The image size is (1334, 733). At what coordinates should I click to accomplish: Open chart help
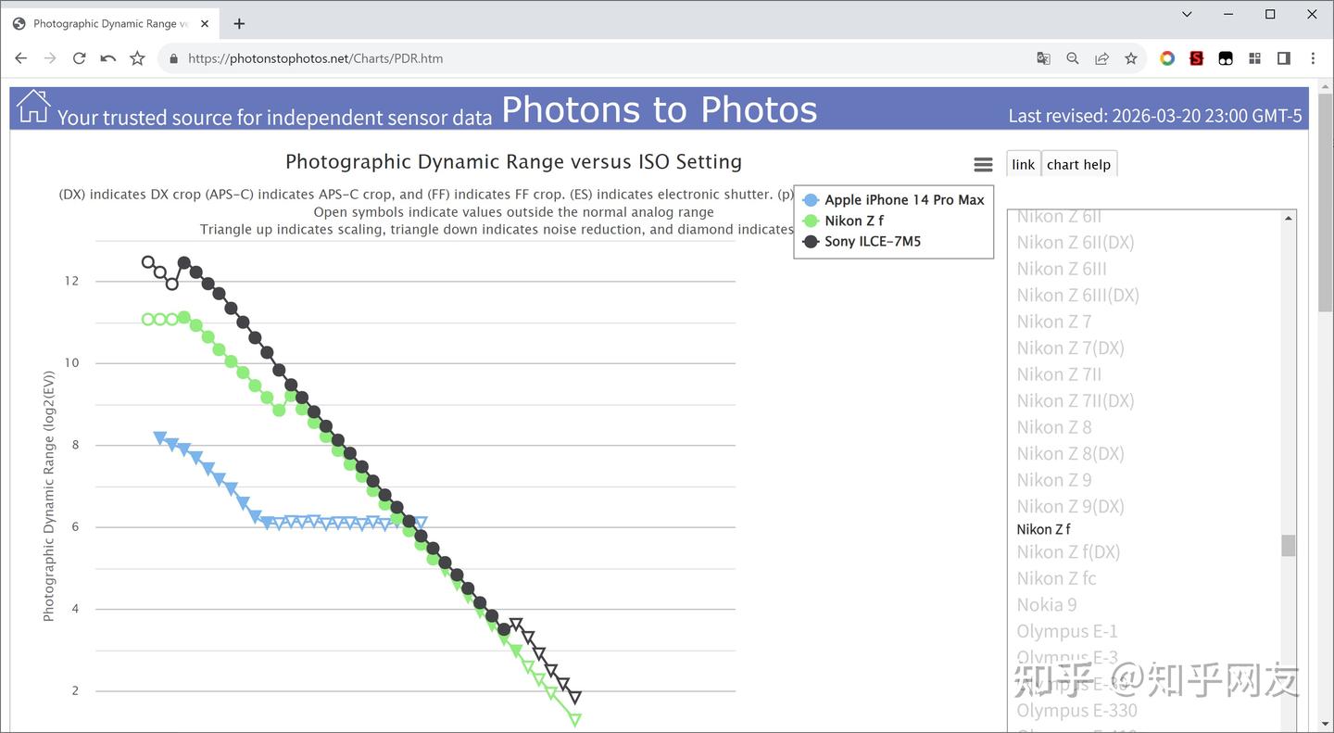tap(1078, 164)
